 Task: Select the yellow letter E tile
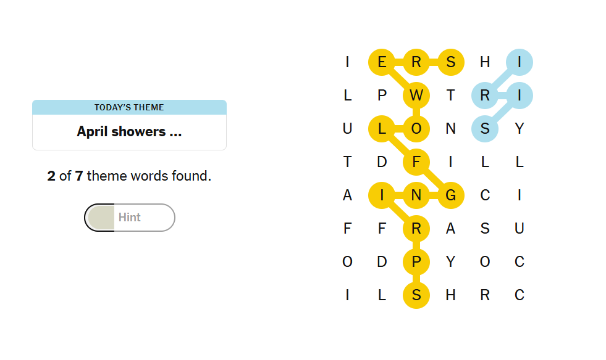382,62
